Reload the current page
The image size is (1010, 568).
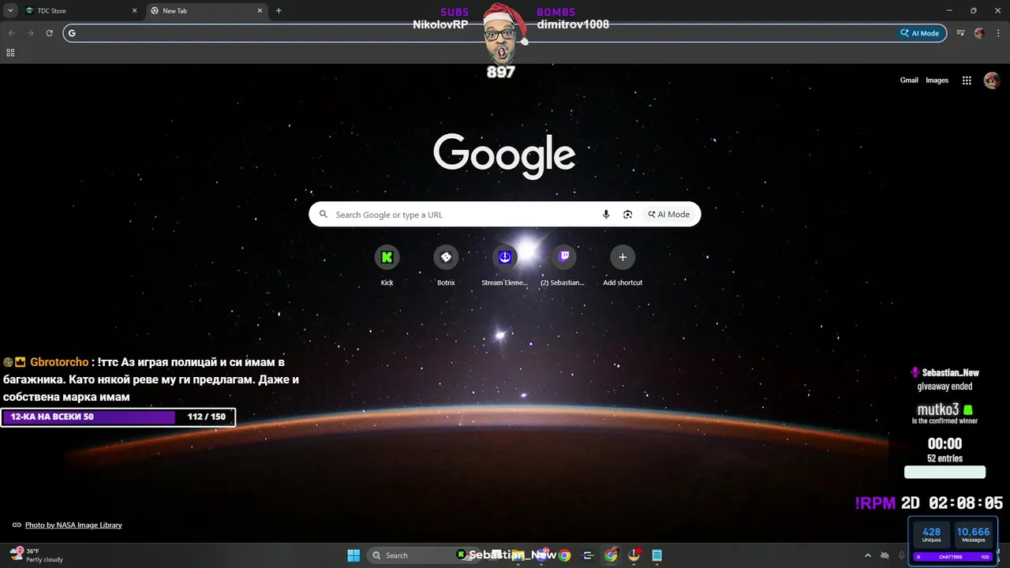click(x=49, y=33)
